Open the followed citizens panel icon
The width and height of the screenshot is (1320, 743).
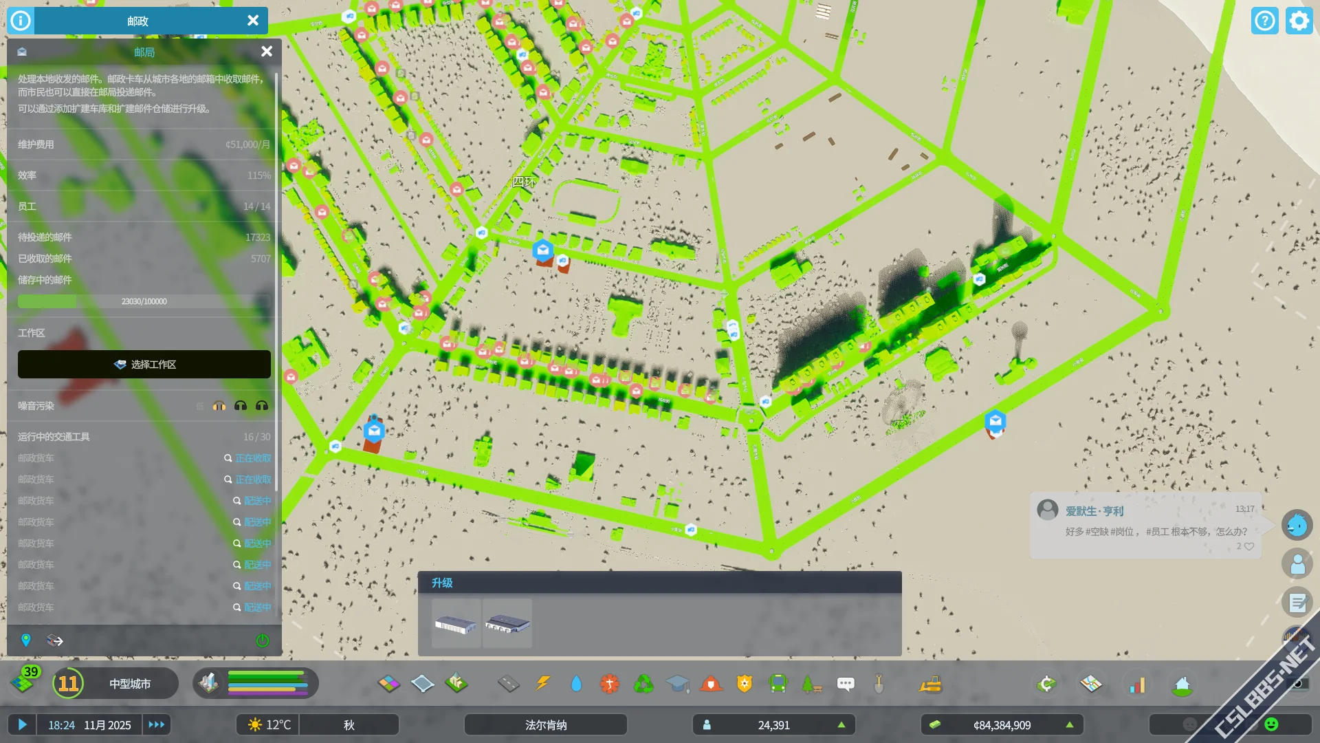click(1297, 564)
